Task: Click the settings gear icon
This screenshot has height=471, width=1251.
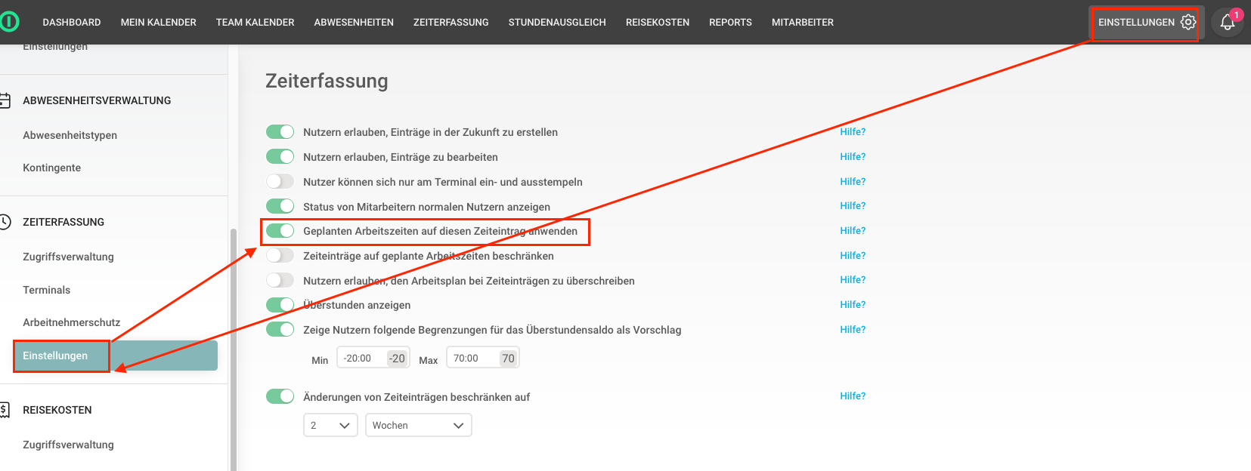Action: pyautogui.click(x=1188, y=23)
